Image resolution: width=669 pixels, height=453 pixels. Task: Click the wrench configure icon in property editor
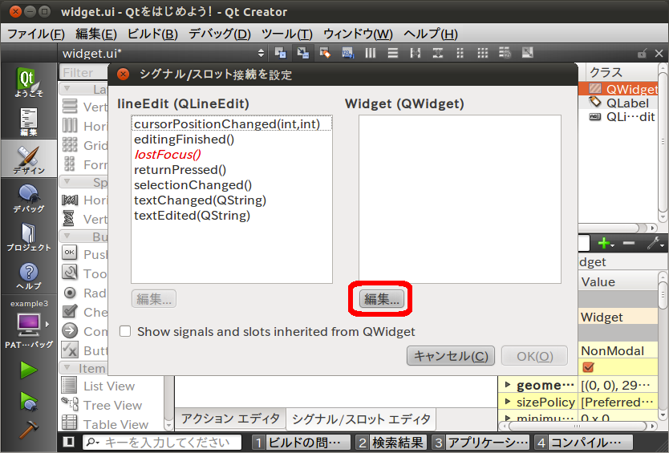(x=654, y=243)
